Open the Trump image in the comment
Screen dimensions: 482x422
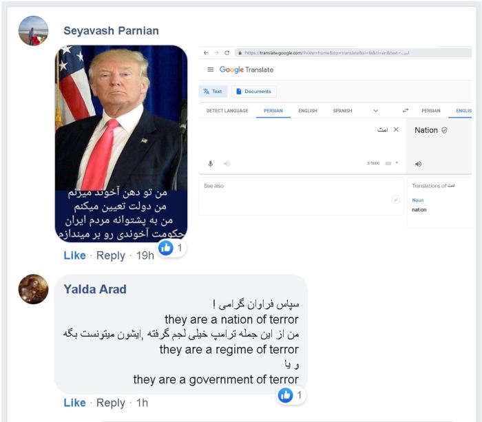coord(121,144)
